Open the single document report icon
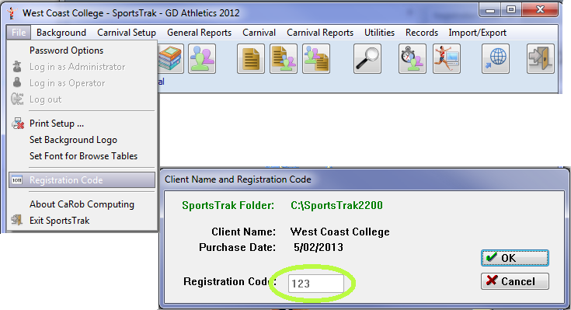This screenshot has height=310, width=571. click(x=251, y=58)
